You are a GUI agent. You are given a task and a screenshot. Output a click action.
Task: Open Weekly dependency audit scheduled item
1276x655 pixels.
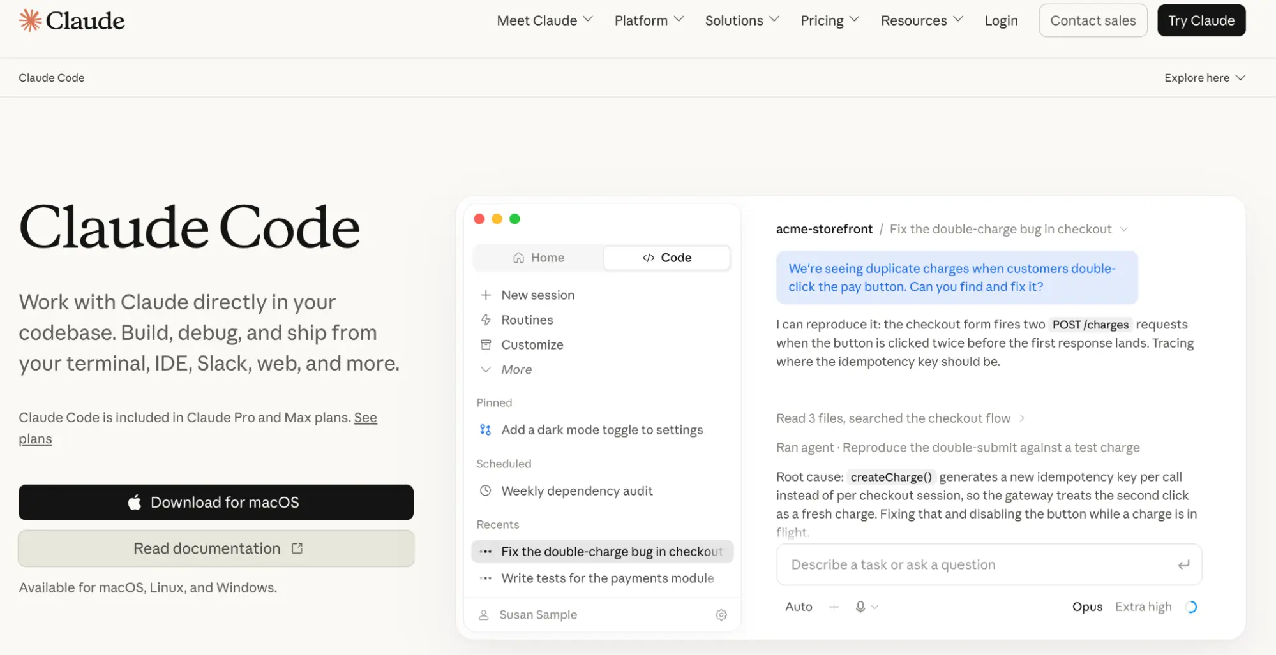577,490
